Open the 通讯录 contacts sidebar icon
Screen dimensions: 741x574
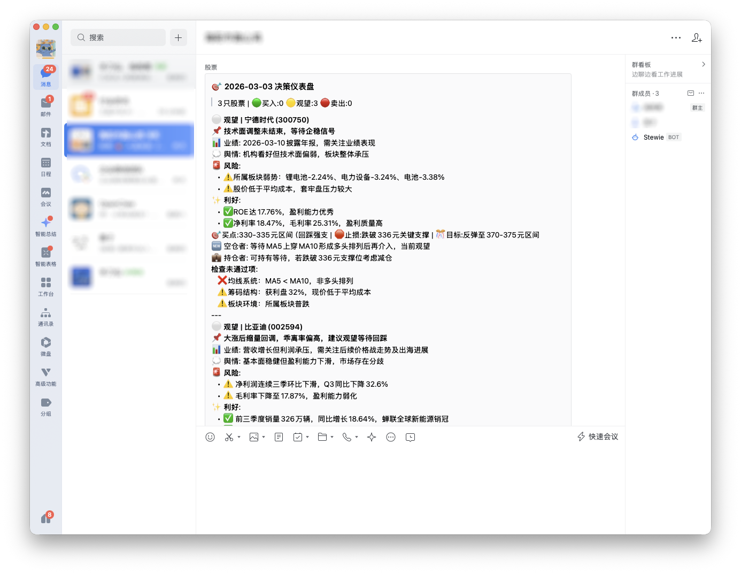pos(46,316)
